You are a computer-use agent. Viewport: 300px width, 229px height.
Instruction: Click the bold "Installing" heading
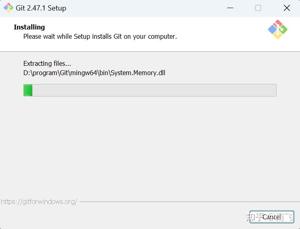(29, 27)
